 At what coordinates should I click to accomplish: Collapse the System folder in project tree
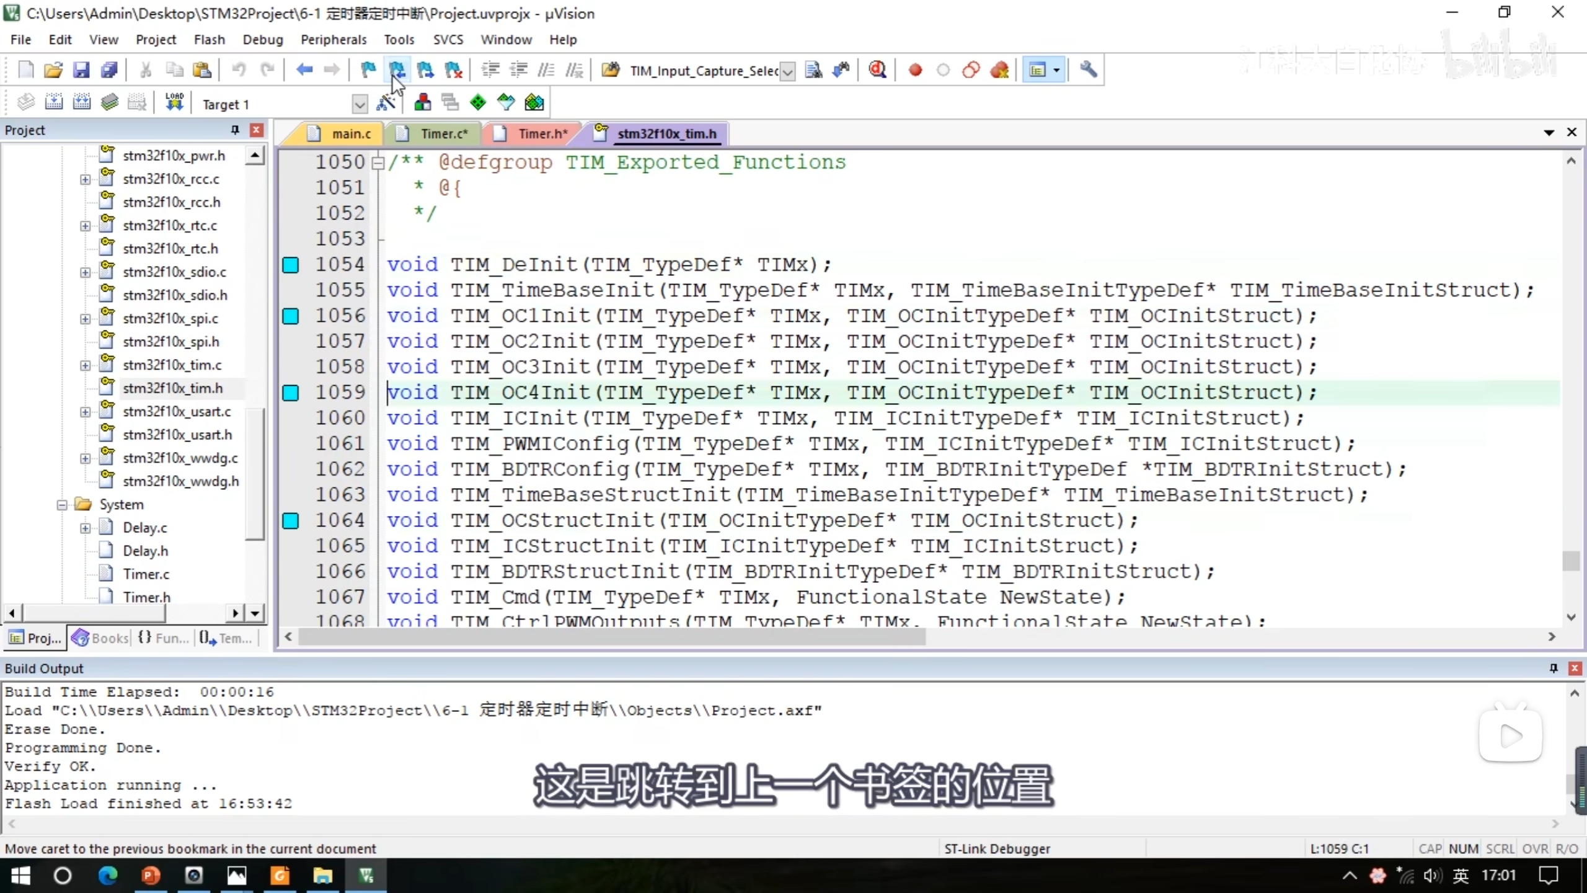[62, 505]
